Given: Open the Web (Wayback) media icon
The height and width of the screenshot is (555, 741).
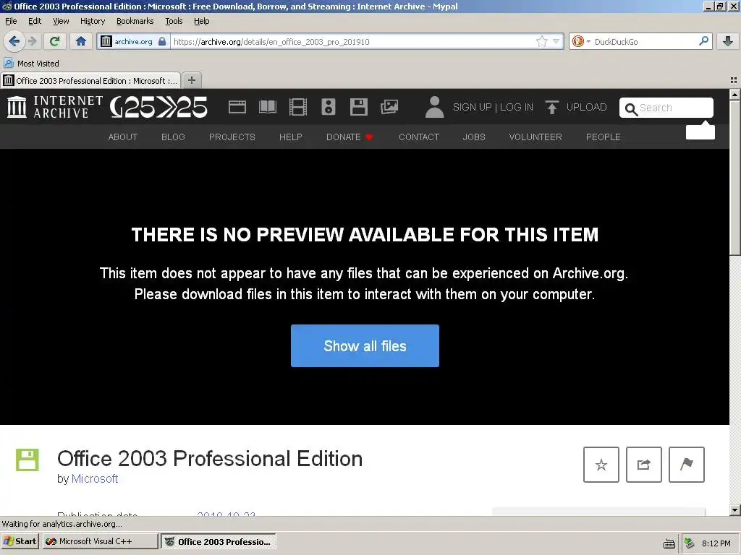Looking at the screenshot, I should click(237, 107).
